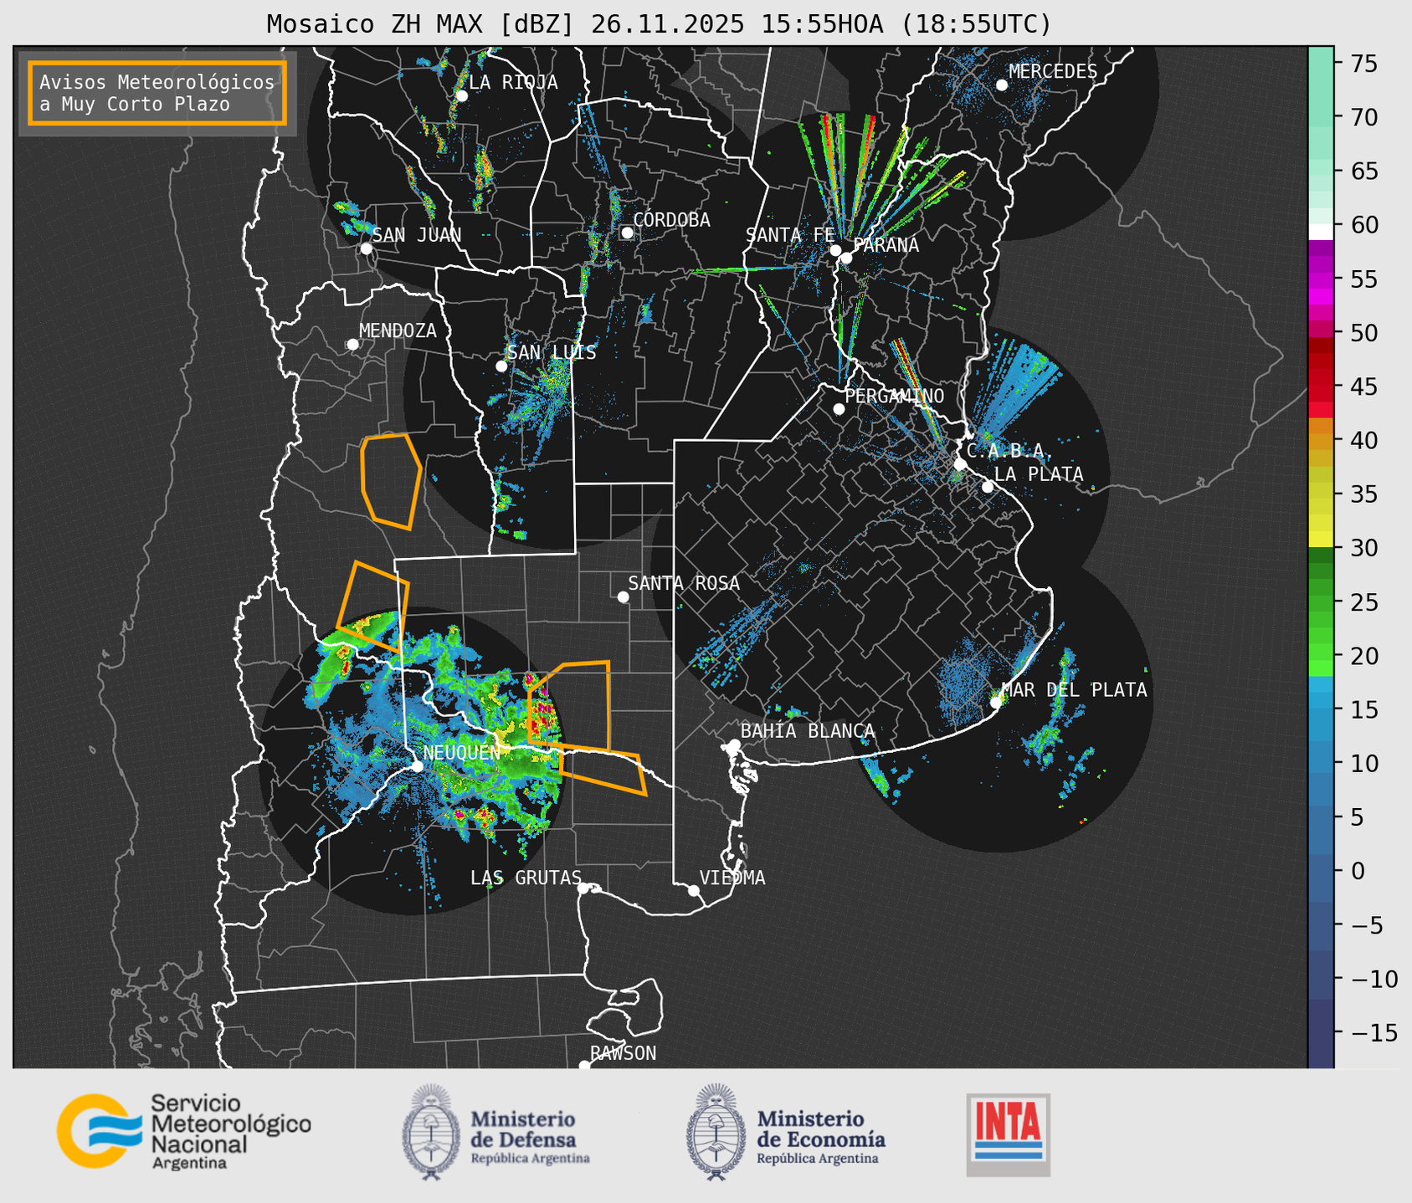This screenshot has height=1203, width=1412.
Task: Select the SANTA ROSA city label
Action: click(x=684, y=583)
